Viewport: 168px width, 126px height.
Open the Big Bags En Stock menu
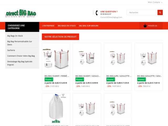(x=67, y=26)
